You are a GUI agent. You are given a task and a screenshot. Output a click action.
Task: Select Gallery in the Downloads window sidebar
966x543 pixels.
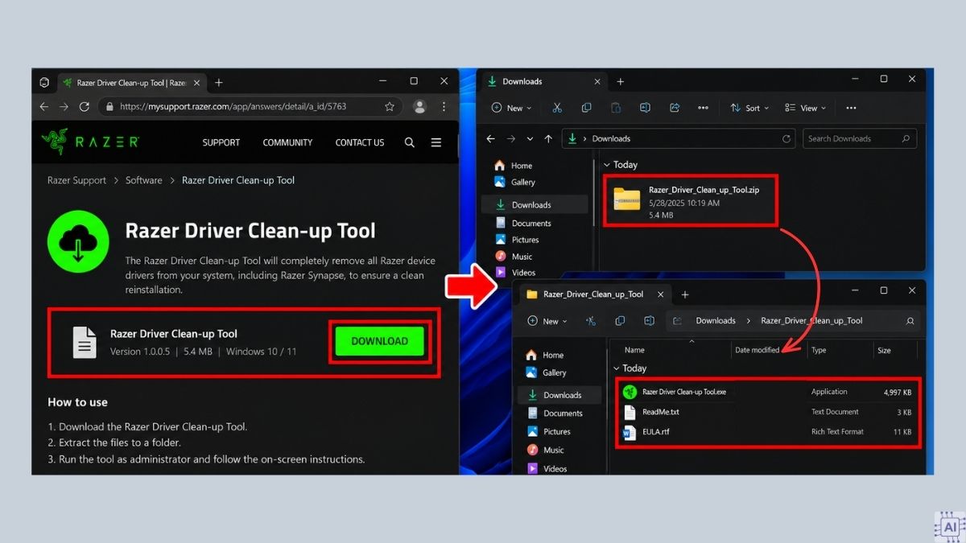[515, 183]
